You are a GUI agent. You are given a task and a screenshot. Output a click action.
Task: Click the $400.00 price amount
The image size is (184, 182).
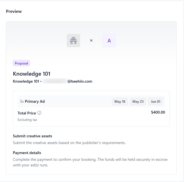[158, 112]
